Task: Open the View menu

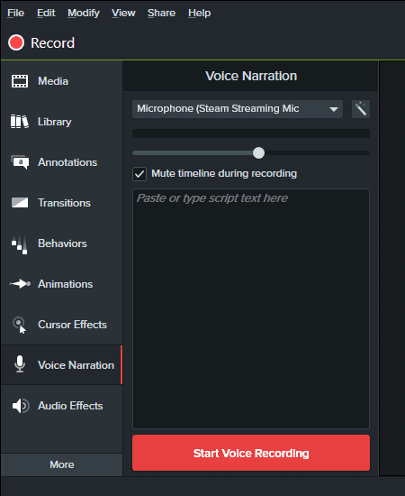Action: point(123,13)
